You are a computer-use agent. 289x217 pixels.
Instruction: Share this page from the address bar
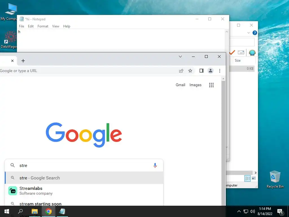(181, 71)
